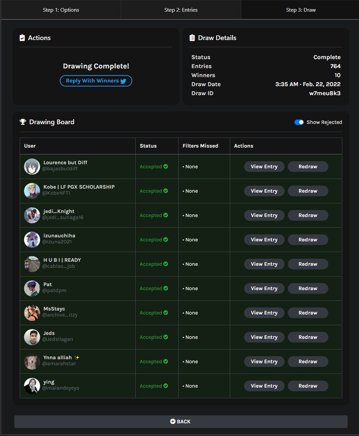Image resolution: width=359 pixels, height=436 pixels.
Task: View Entry for MsStayc
Action: (x=264, y=312)
